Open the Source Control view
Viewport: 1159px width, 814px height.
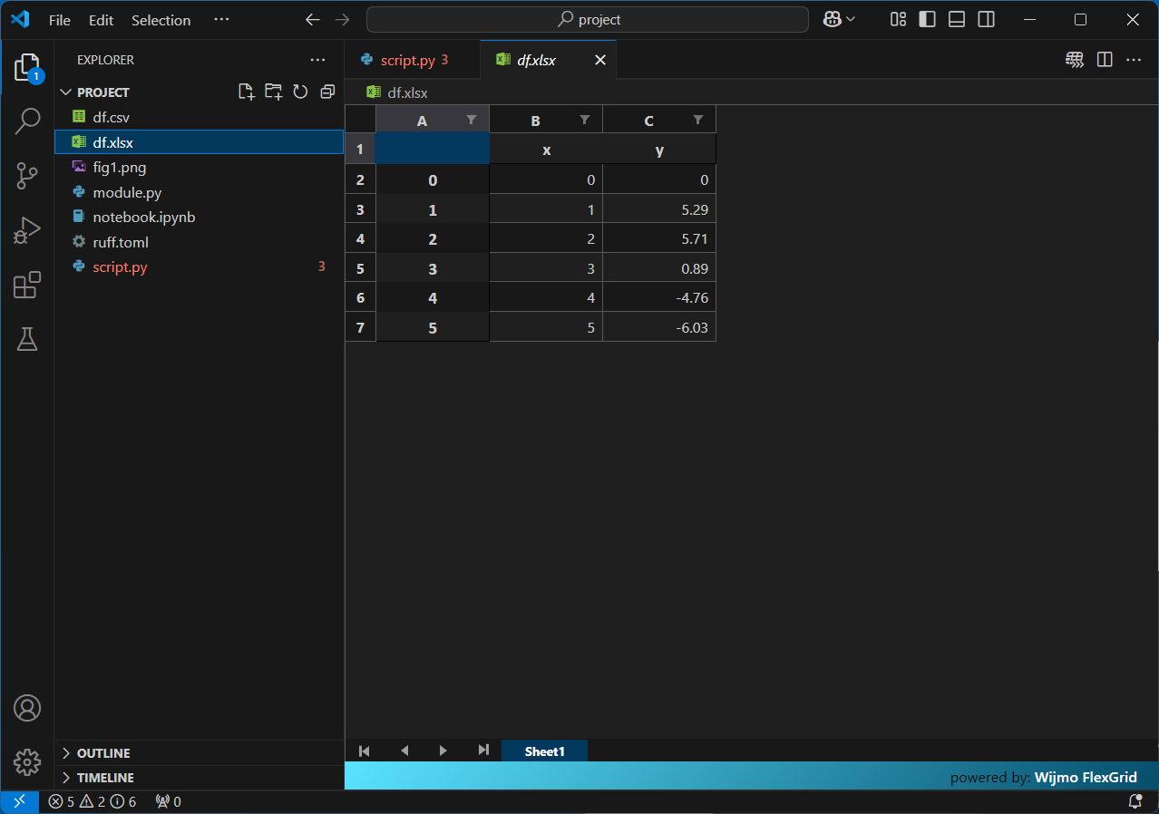point(27,176)
